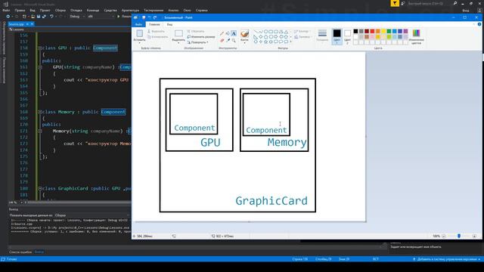Pick the purple color swatch in Paint

click(x=405, y=31)
